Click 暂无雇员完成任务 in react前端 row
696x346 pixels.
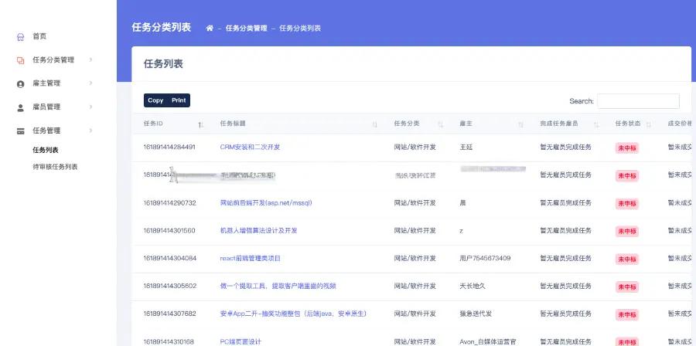click(x=565, y=258)
